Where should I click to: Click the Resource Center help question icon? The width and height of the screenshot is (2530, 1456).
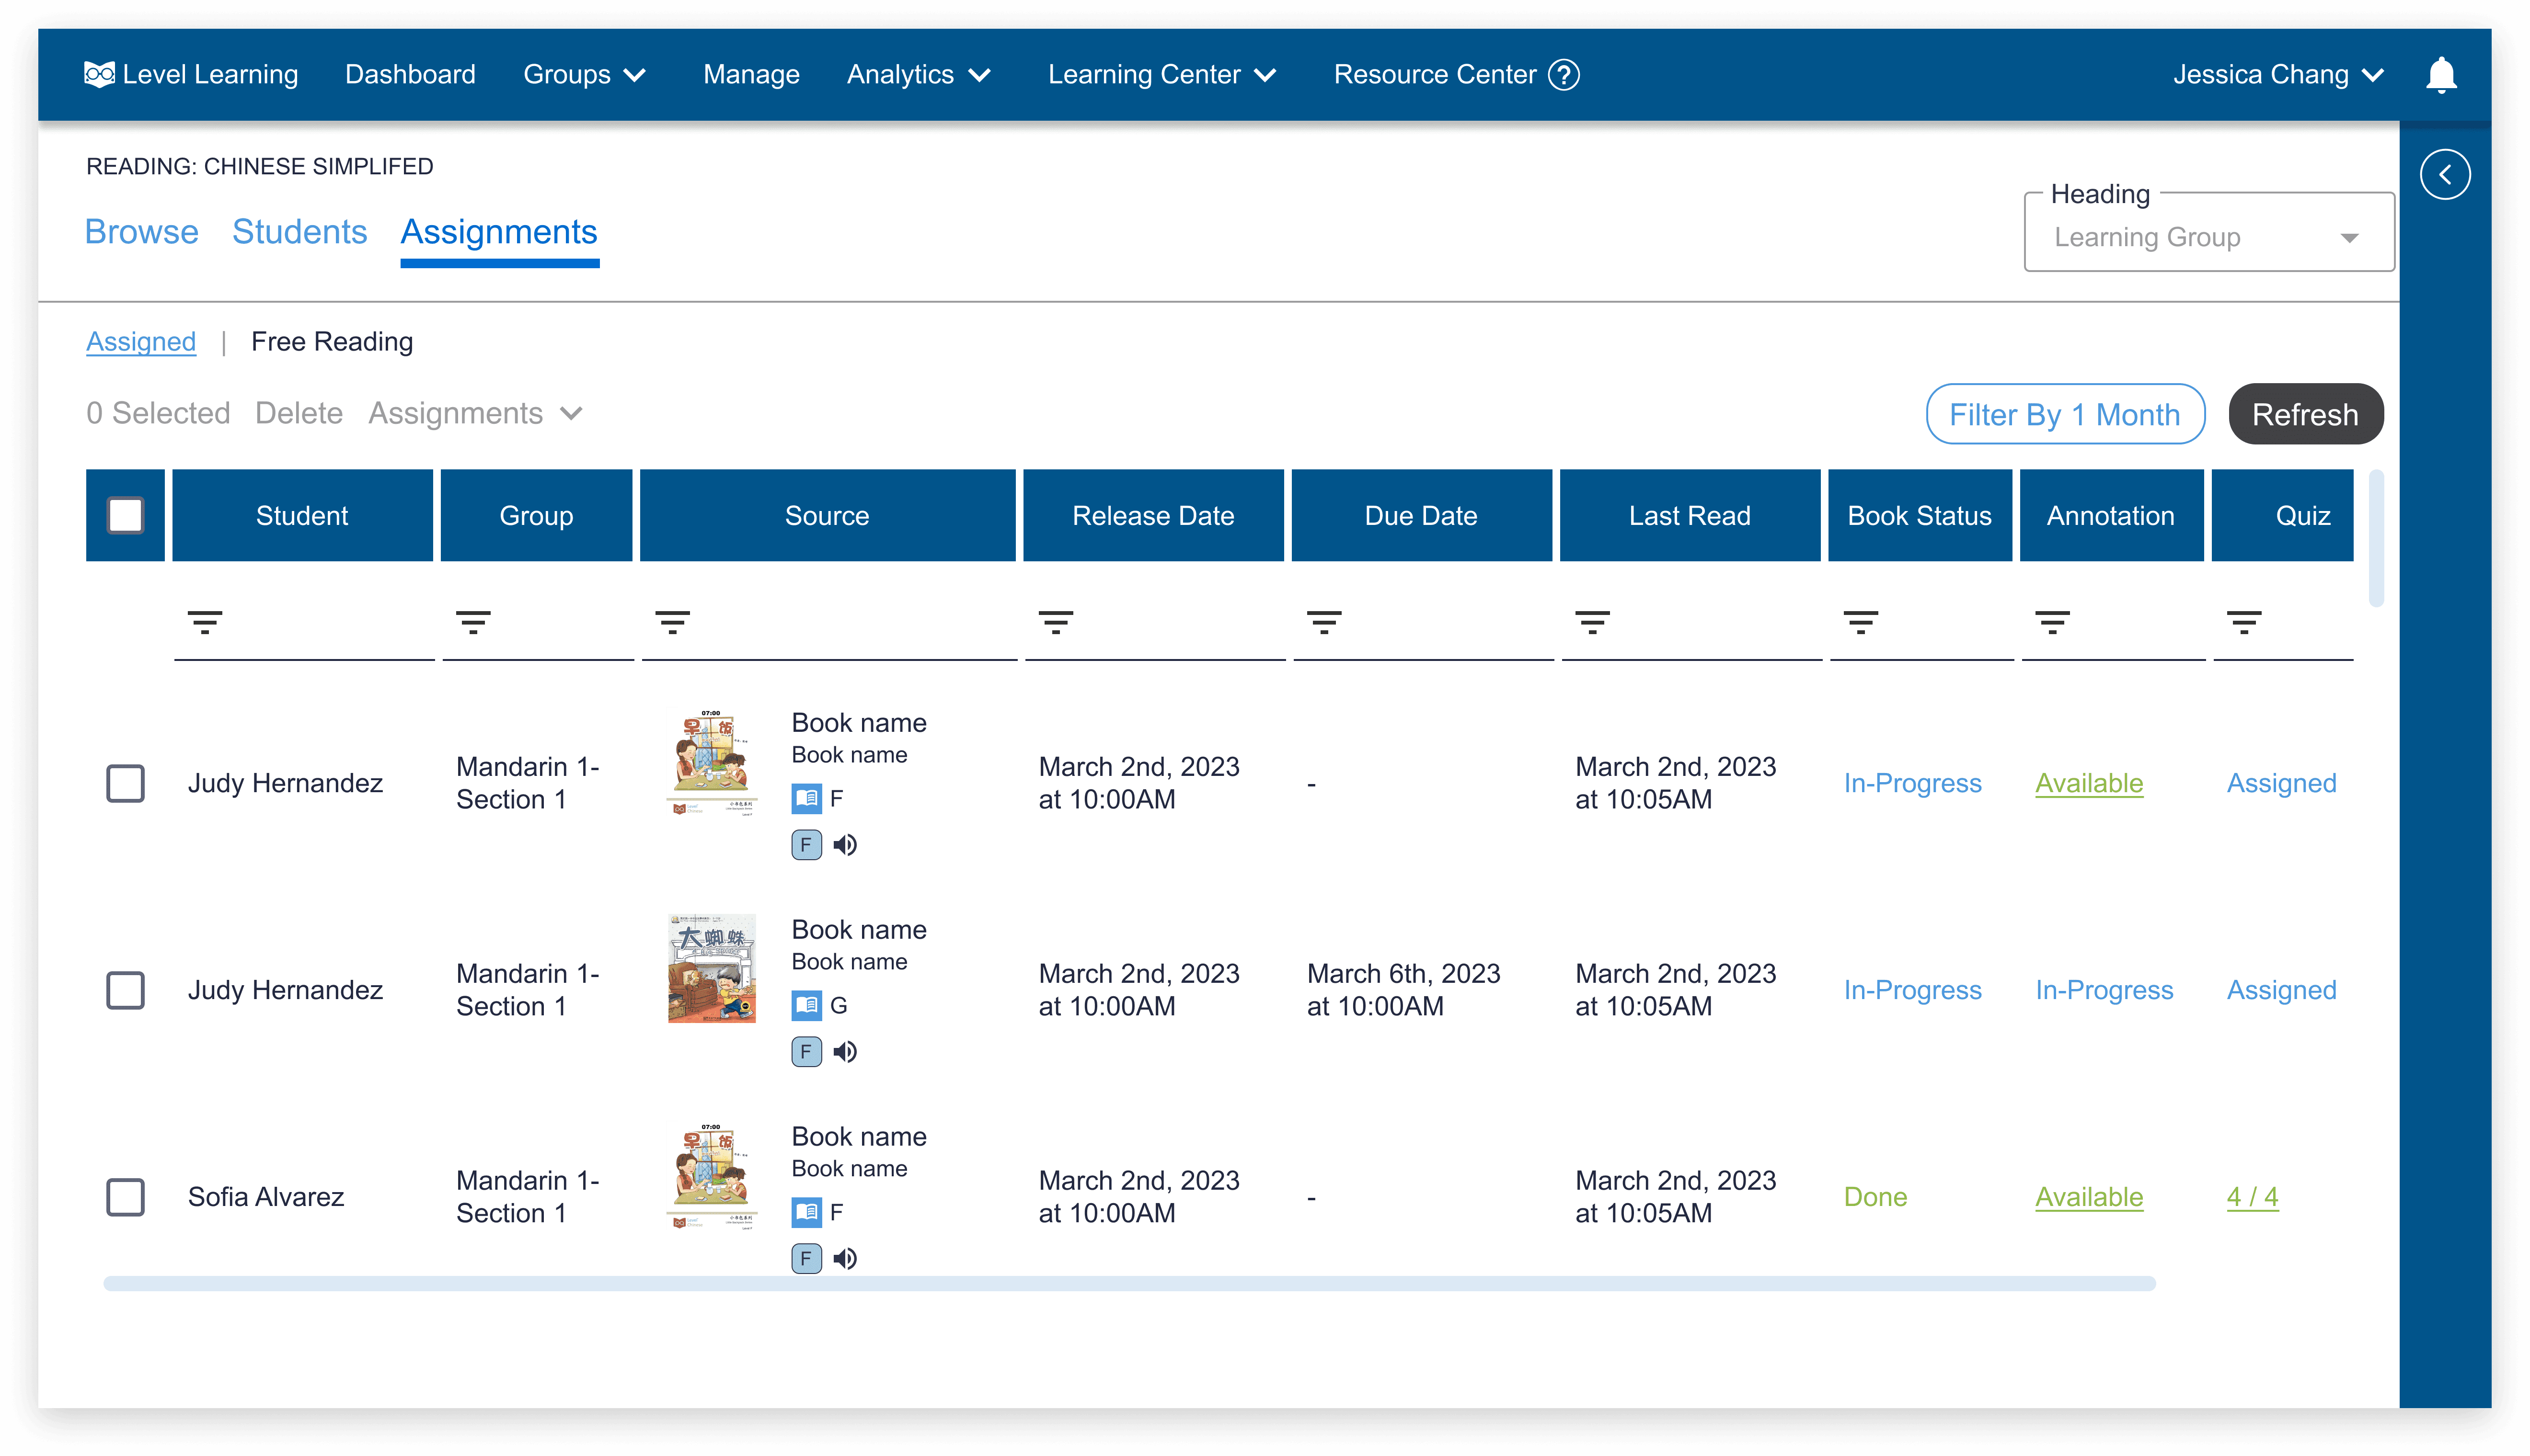pos(1564,75)
